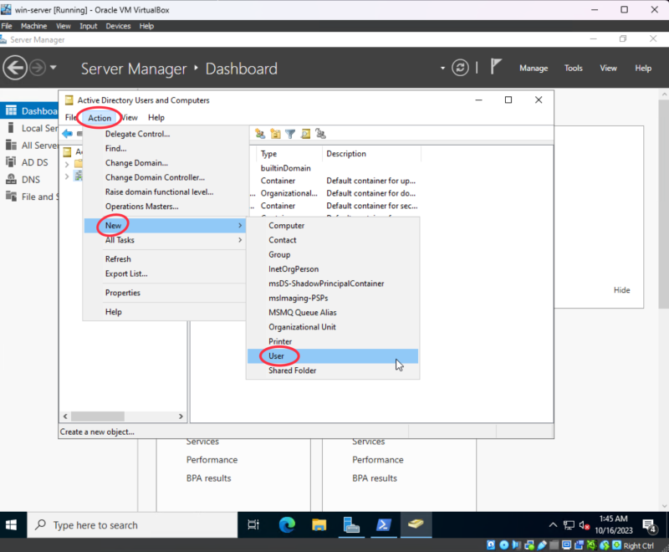Click Delegate Control in Action menu
The height and width of the screenshot is (552, 669).
coord(137,134)
